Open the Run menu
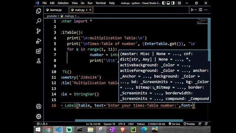Image resolution: width=236 pixels, height=133 pixels. pos(90,3)
